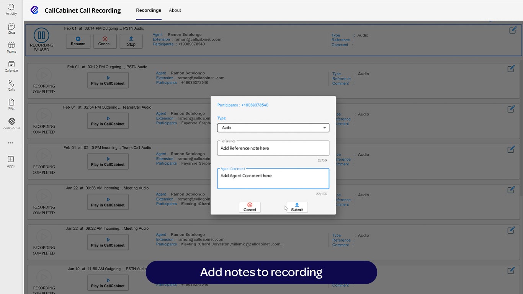Cancel the paused recording in the top row
This screenshot has width=523, height=294.
coord(105,41)
